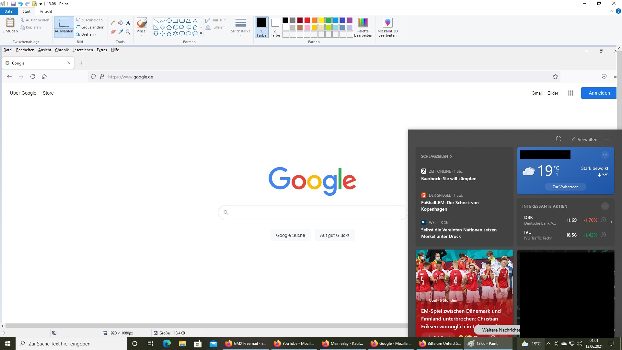Open Mit Paint 3D bearbeiten
This screenshot has width=622, height=350.
coord(387,27)
